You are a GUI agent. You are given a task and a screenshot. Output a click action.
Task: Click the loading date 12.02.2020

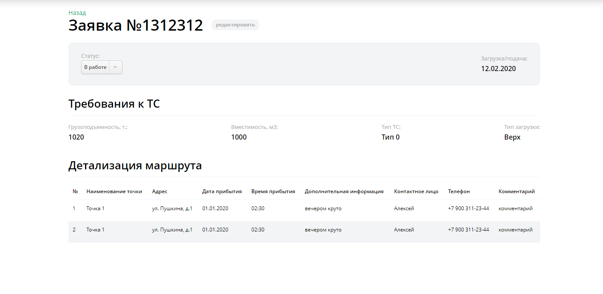[x=498, y=69]
